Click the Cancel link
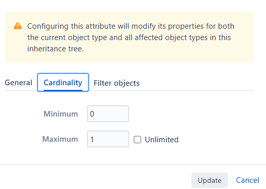The width and height of the screenshot is (266, 189). pos(247,180)
